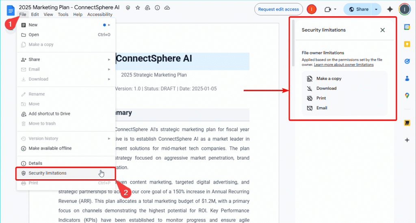Click the Move menu entry

pos(66,104)
